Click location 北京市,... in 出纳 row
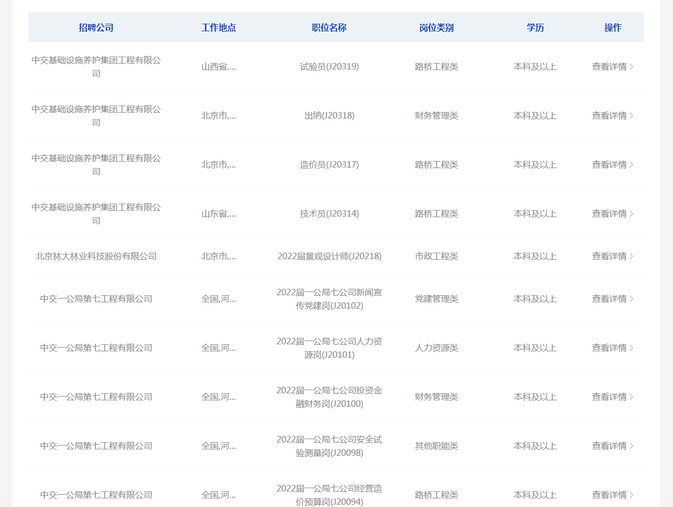The height and width of the screenshot is (507, 673). [219, 116]
